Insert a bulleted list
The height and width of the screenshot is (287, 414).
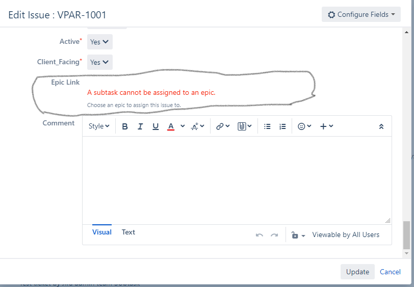click(x=267, y=126)
